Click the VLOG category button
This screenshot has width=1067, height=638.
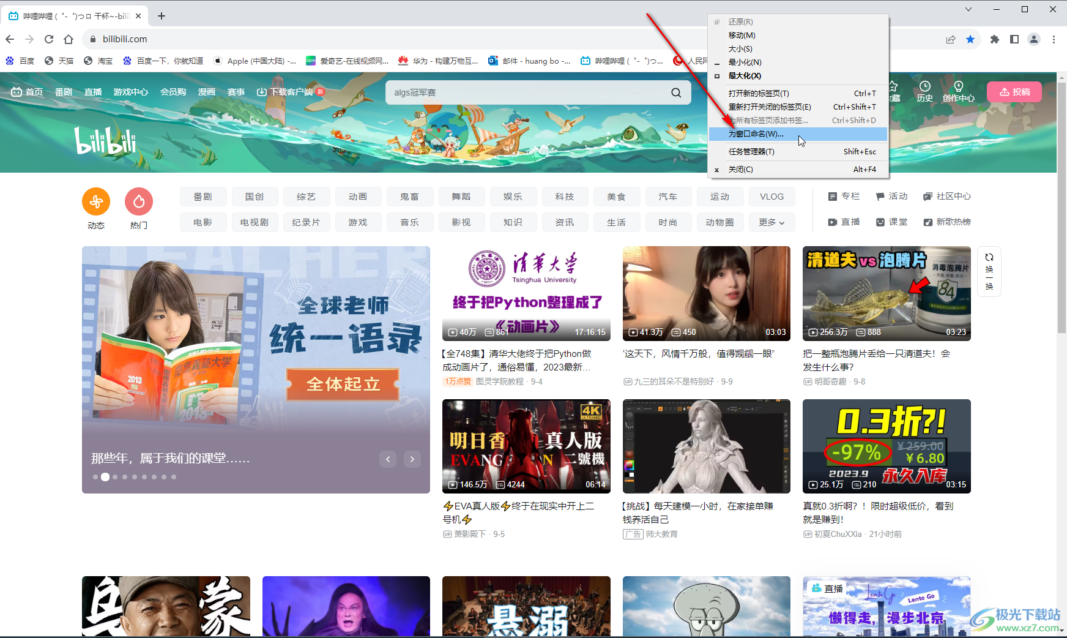tap(772, 197)
